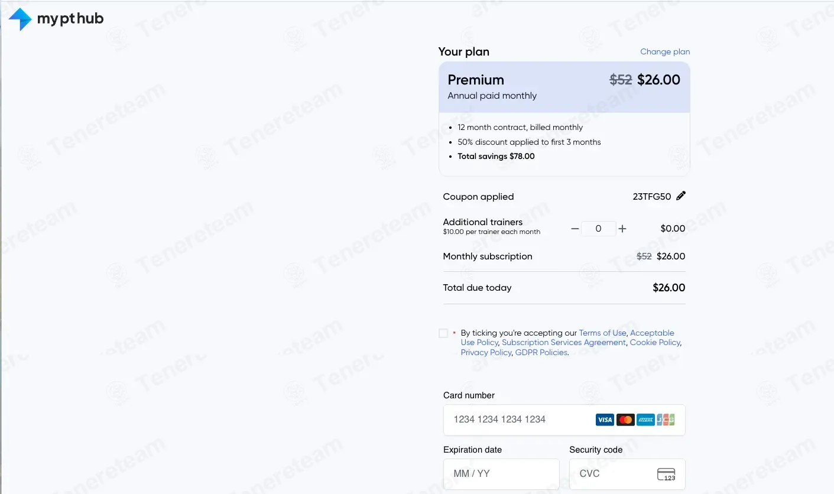Click the Mastercard icon
The image size is (834, 494).
[625, 420]
